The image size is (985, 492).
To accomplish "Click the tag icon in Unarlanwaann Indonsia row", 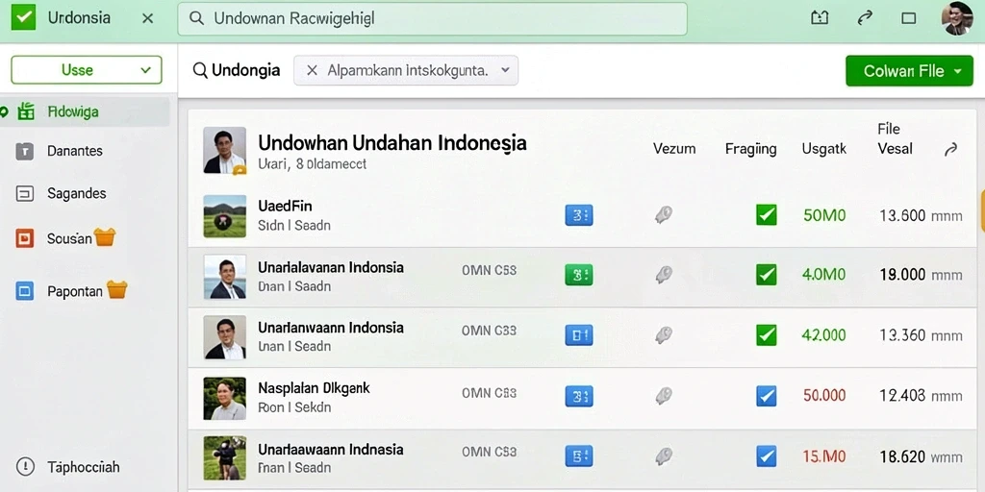I will tap(664, 335).
